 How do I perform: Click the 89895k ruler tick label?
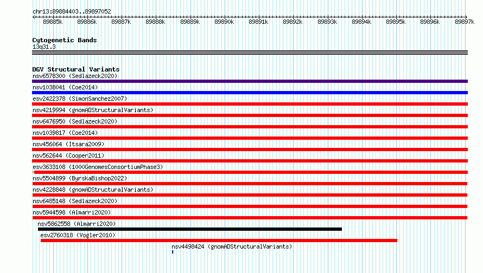click(396, 22)
